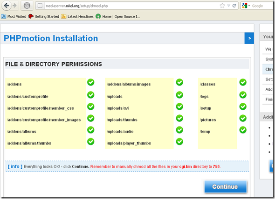Screen dimensions: 275x199
Task: Click the /uploads/avi text
Action: [x=117, y=108]
